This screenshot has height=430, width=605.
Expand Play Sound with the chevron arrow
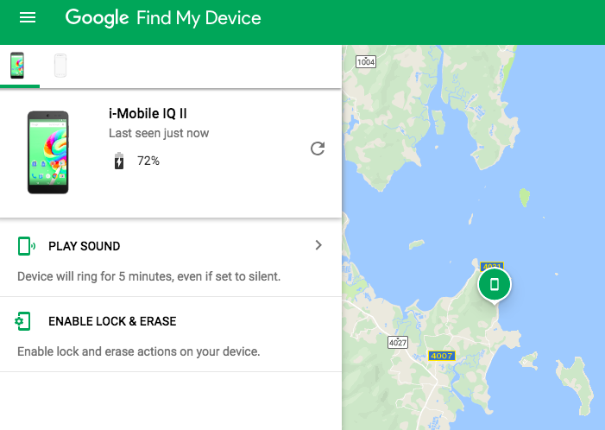click(318, 245)
